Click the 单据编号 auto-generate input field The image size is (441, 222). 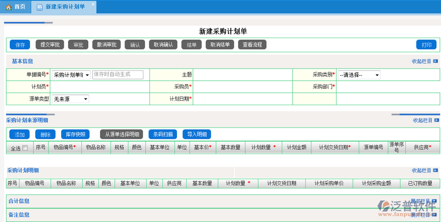point(118,74)
